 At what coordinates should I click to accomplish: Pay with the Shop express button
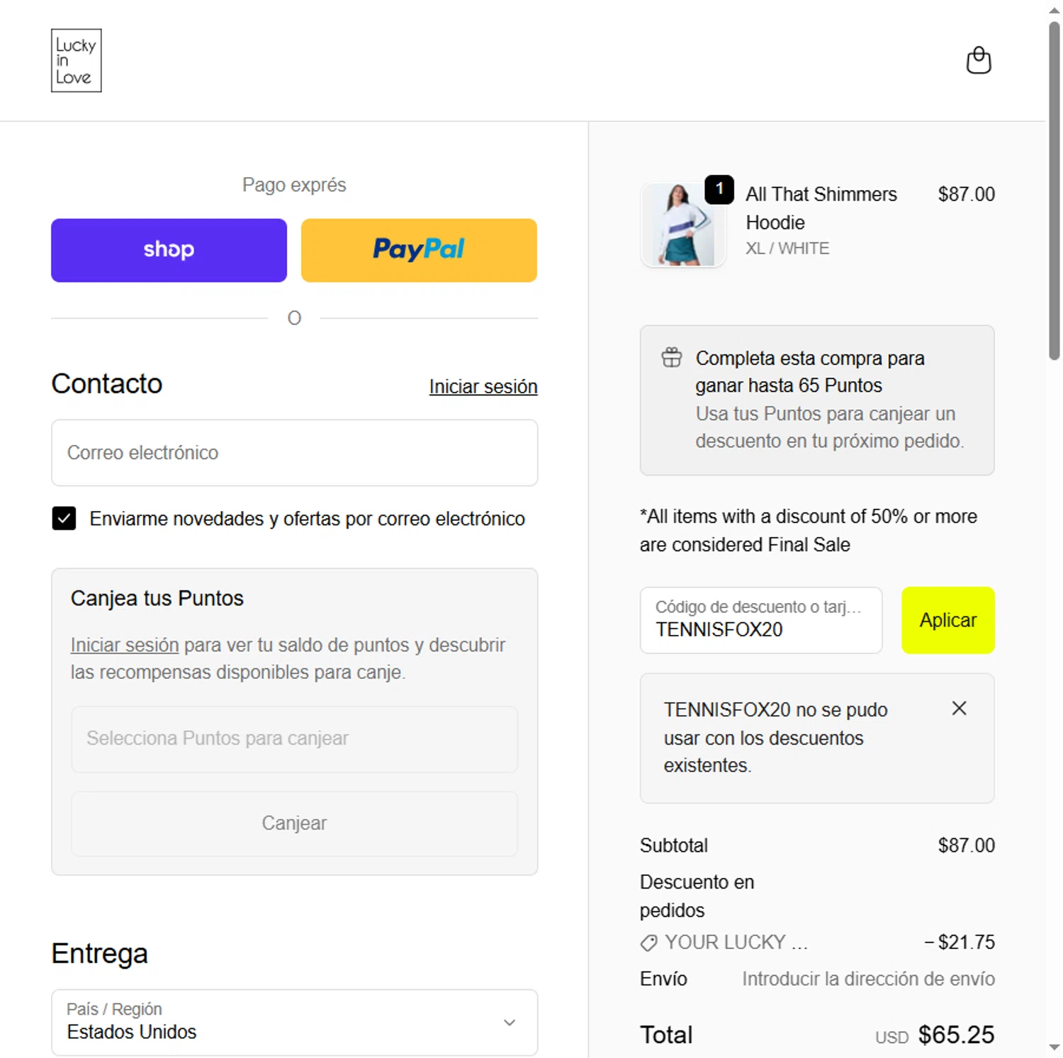(x=169, y=250)
